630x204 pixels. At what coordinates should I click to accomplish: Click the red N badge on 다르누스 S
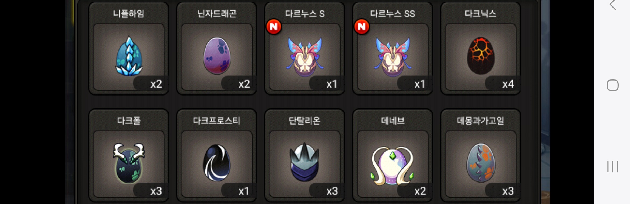click(x=274, y=27)
